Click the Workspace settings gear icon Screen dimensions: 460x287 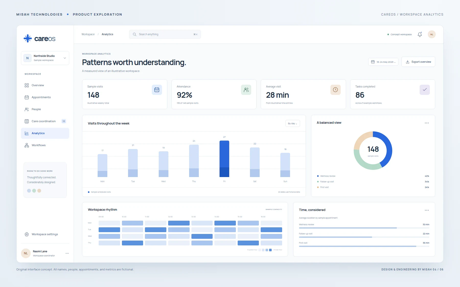(x=27, y=234)
